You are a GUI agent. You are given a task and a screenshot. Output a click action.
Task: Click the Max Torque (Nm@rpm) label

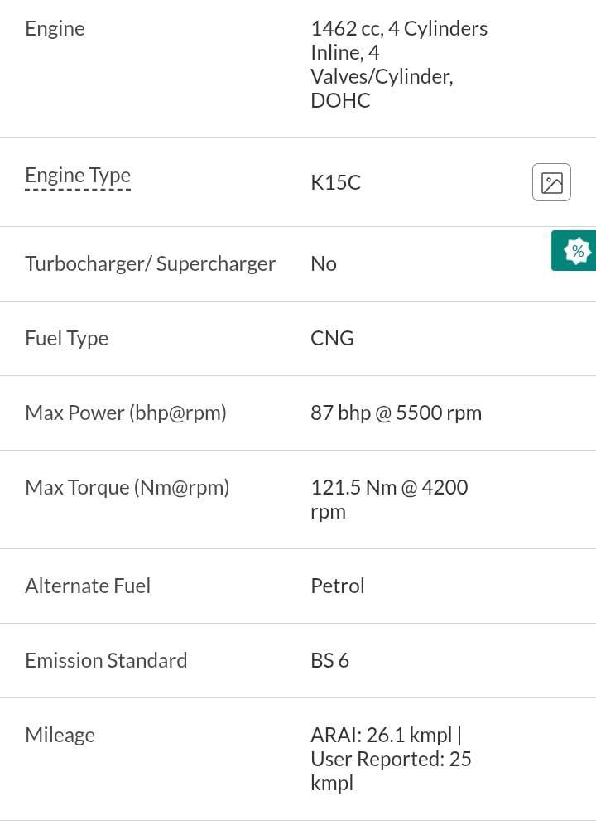(x=127, y=487)
